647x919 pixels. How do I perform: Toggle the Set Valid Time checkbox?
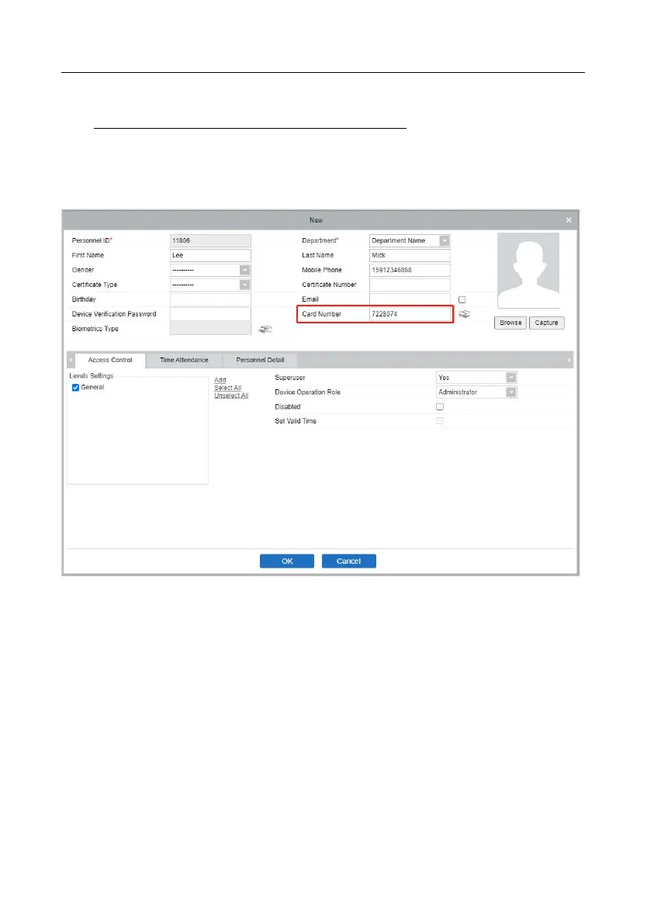tap(440, 421)
